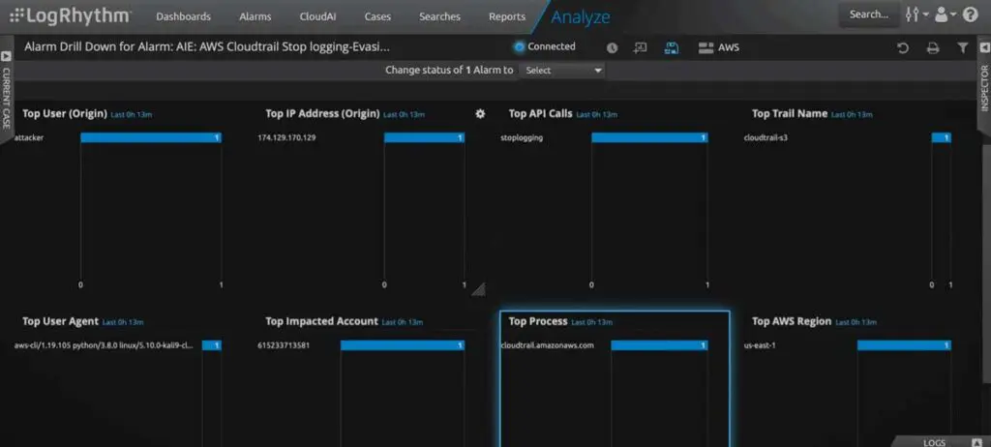Image resolution: width=991 pixels, height=447 pixels.
Task: Click the attacker bar in Top User
Action: click(x=151, y=137)
